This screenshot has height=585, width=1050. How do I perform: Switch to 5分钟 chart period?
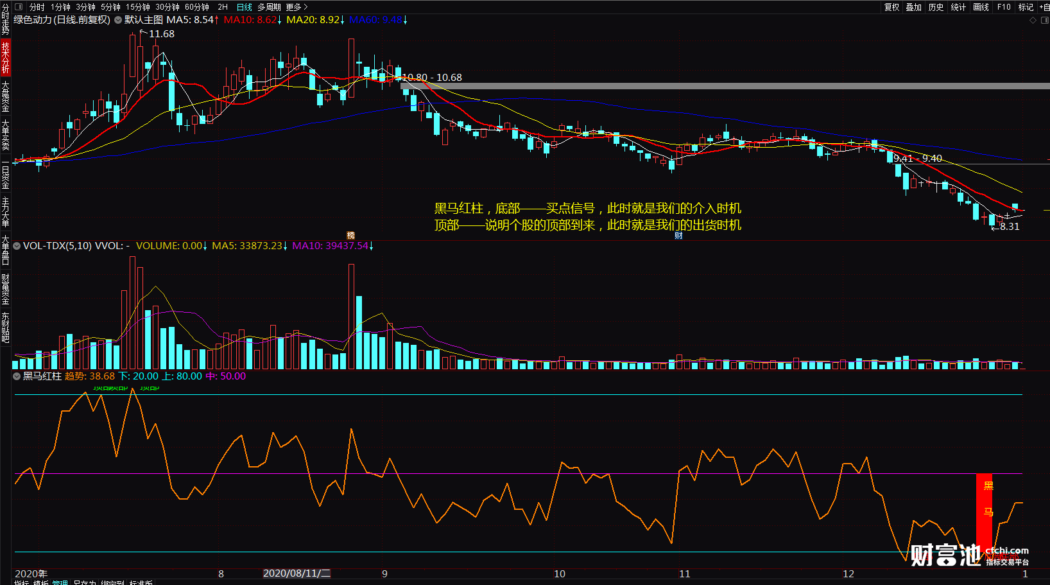tap(110, 7)
